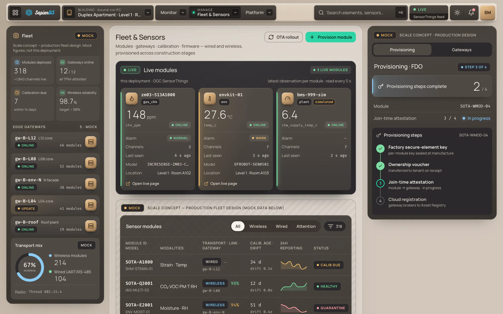This screenshot has height=314, width=503.
Task: Toggle the light/dark theme sun icon
Action: (457, 13)
